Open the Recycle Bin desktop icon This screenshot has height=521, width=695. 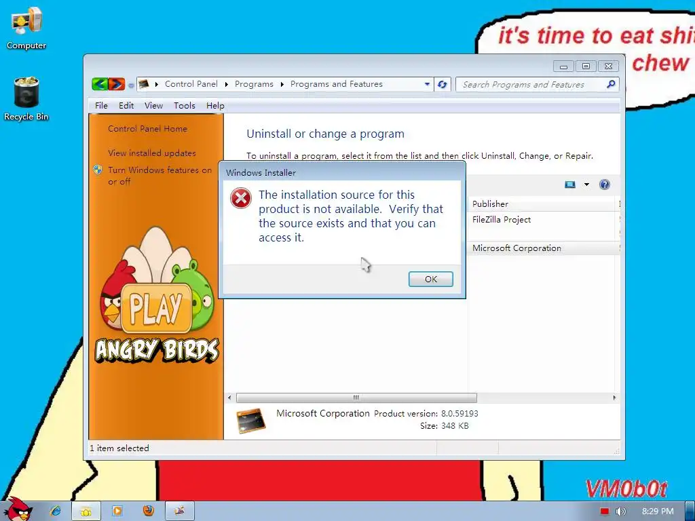[26, 98]
